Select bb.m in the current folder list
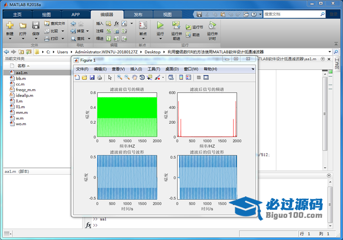 [x=21, y=78]
